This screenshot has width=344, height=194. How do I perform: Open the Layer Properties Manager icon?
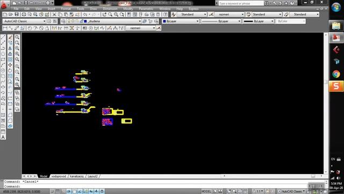(63, 21)
